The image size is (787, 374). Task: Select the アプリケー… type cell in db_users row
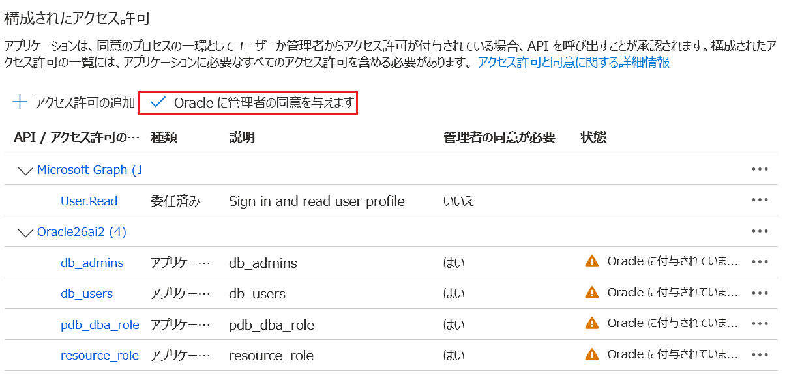click(x=181, y=293)
